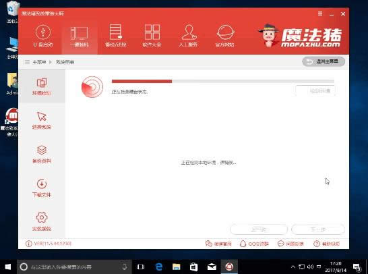Click the input method indicator in tray

319,267
